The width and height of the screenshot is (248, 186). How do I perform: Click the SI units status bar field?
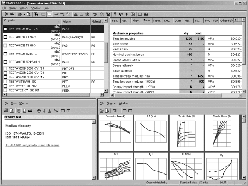[209, 183]
